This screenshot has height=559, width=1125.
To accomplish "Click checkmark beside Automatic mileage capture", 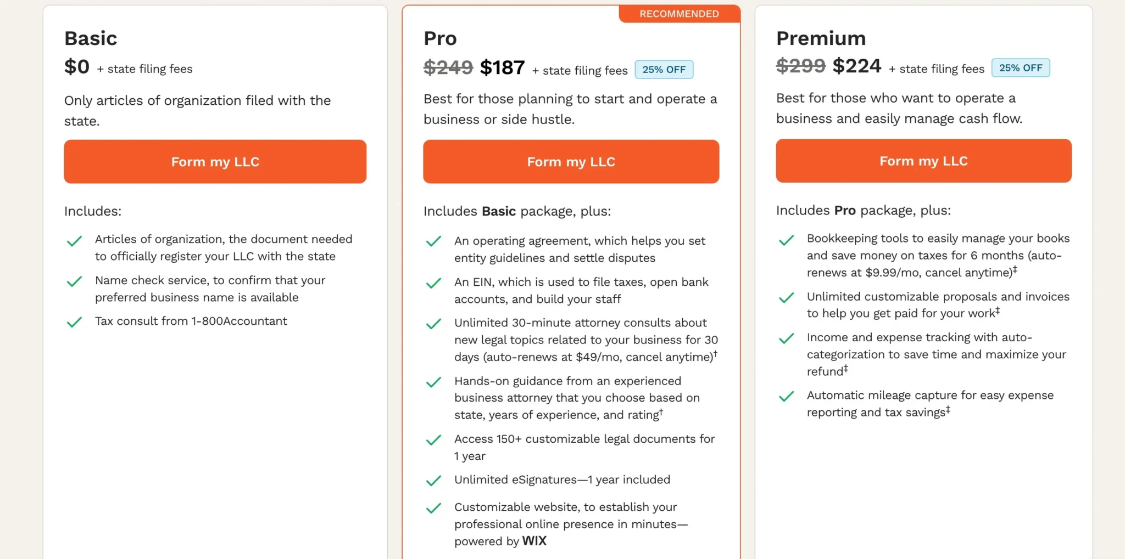I will 786,396.
